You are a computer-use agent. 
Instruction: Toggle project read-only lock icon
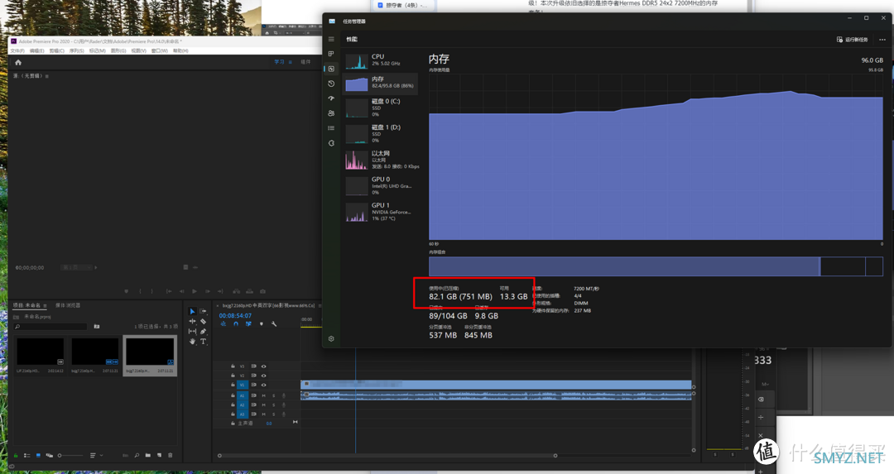16,455
